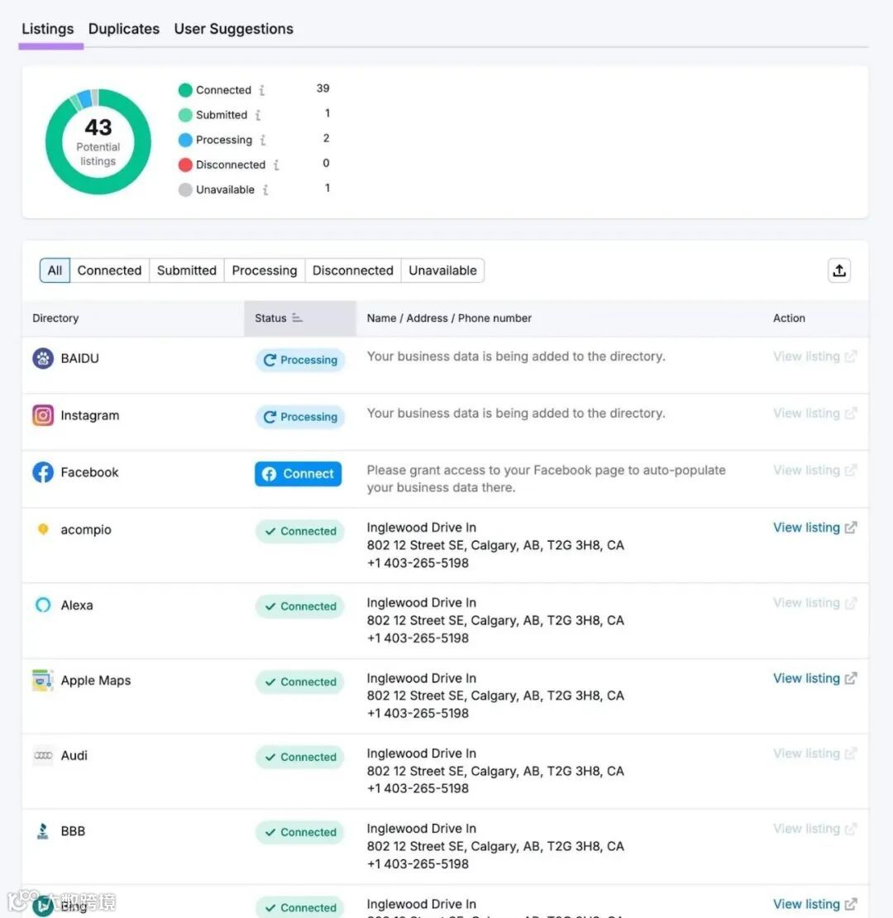This screenshot has height=918, width=893.
Task: Click the red Disconnected legend dot
Action: [185, 165]
